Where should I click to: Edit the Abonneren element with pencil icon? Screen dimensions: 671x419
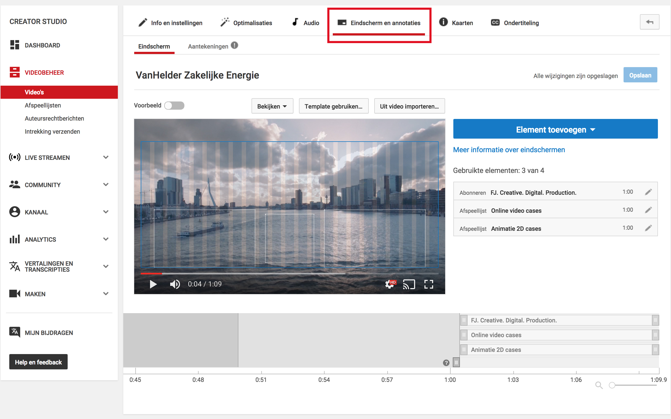coord(648,192)
